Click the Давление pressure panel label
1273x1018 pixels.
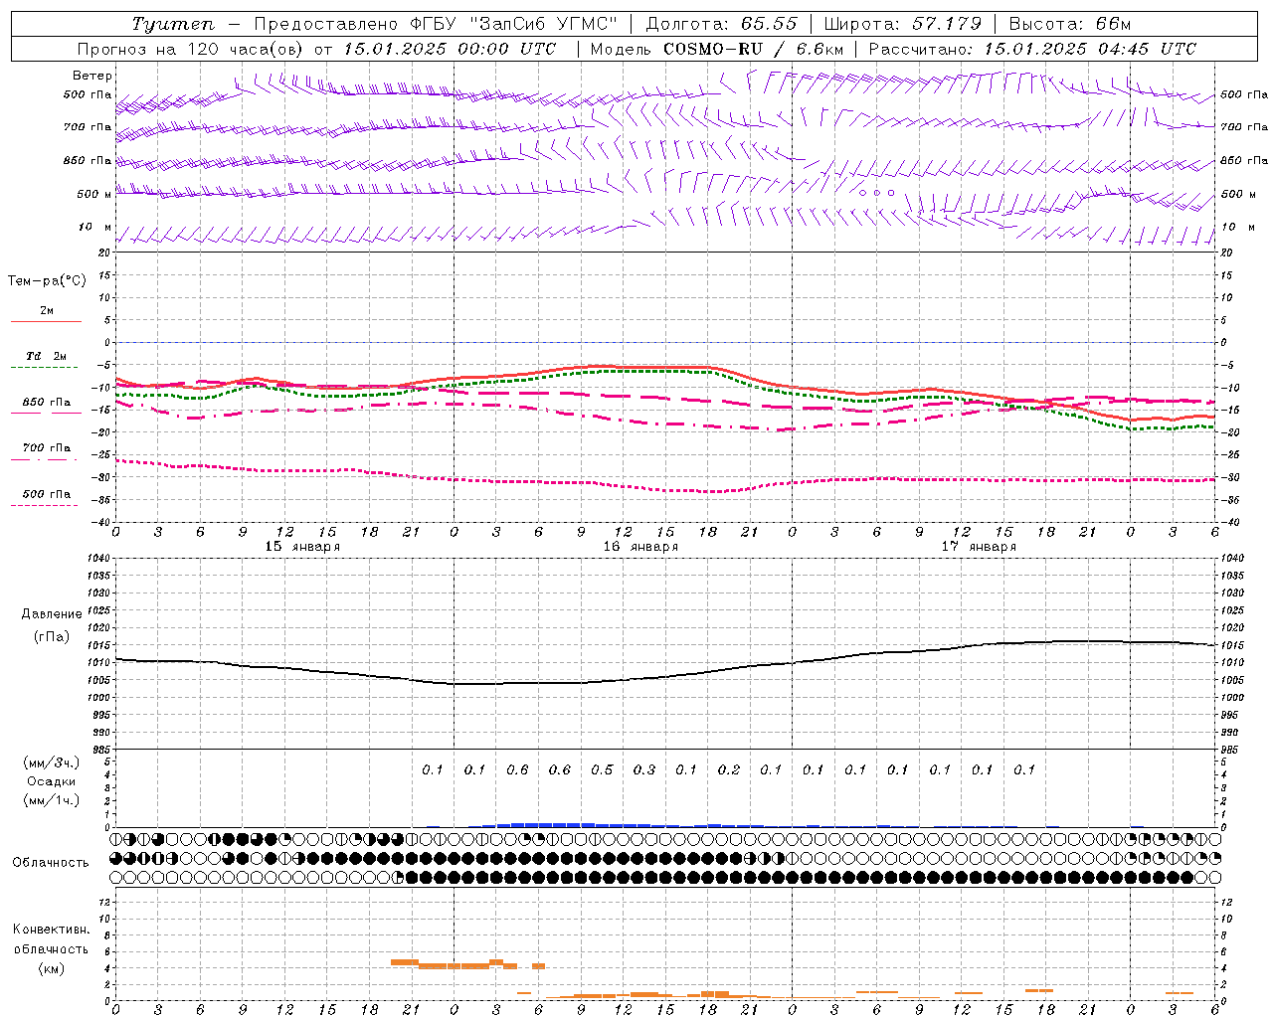point(52,614)
